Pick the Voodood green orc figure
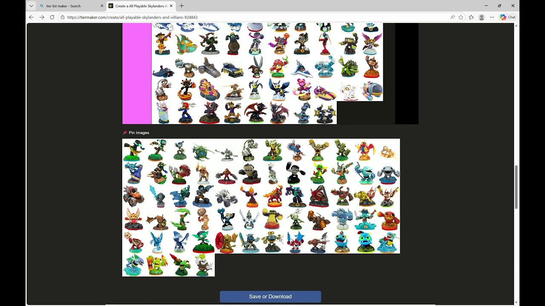The width and height of the screenshot is (545, 306). [295, 219]
